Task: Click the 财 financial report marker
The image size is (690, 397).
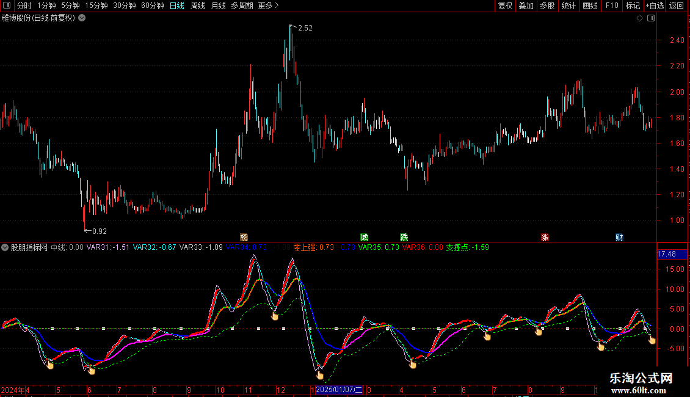Action: click(x=619, y=237)
